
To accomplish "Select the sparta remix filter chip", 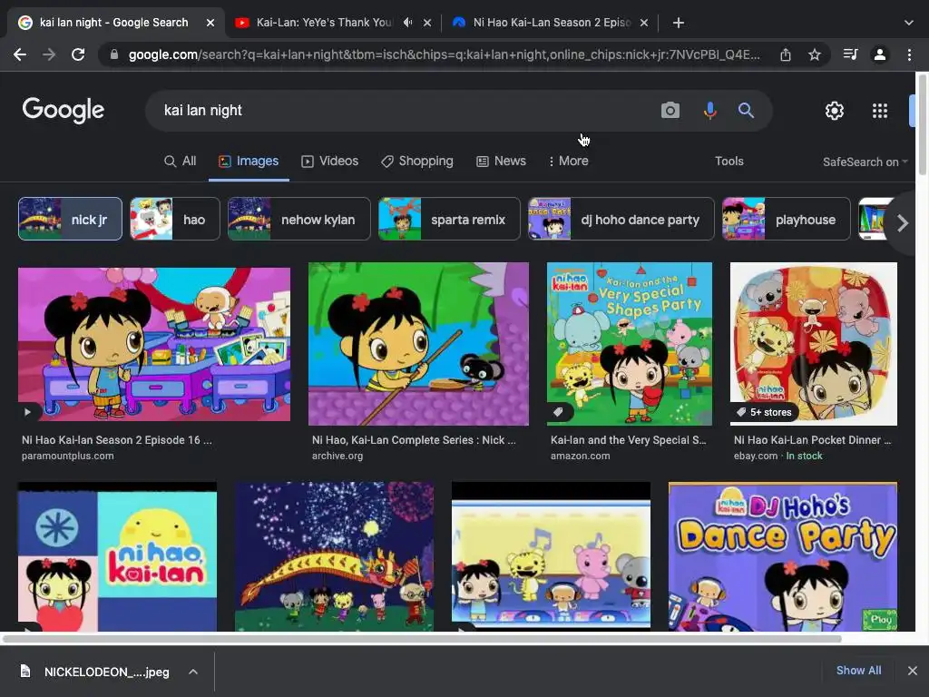I will coord(449,220).
